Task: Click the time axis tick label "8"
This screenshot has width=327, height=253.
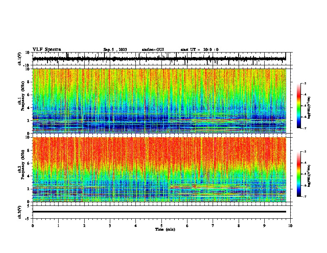Action: [x=239, y=226]
